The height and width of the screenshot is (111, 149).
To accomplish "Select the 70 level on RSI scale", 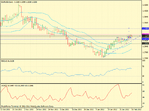I will point(143,67).
